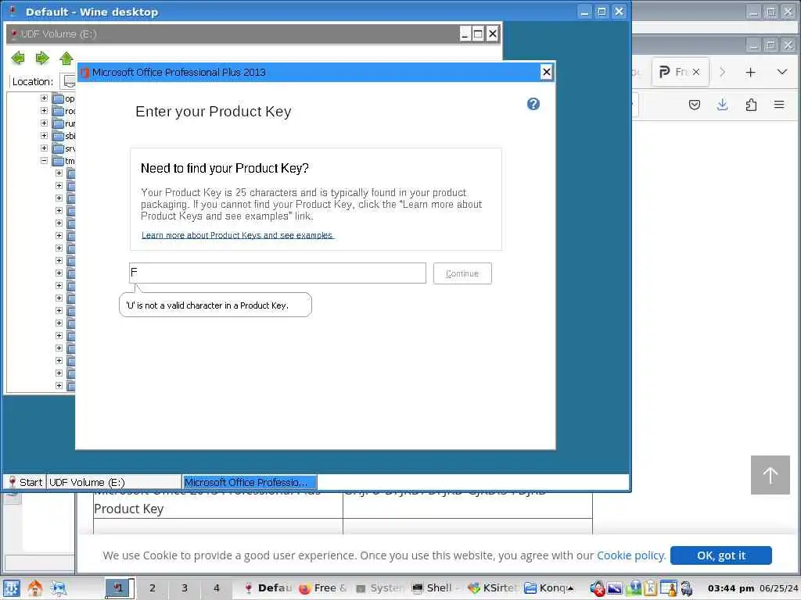Click the 'sbi' folder icon in the tree
This screenshot has height=600, width=801.
click(x=58, y=136)
